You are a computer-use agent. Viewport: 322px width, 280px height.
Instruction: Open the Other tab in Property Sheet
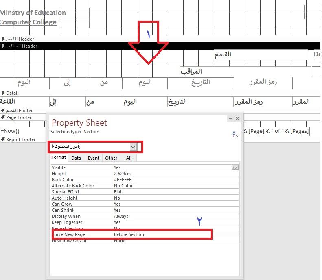(x=111, y=158)
